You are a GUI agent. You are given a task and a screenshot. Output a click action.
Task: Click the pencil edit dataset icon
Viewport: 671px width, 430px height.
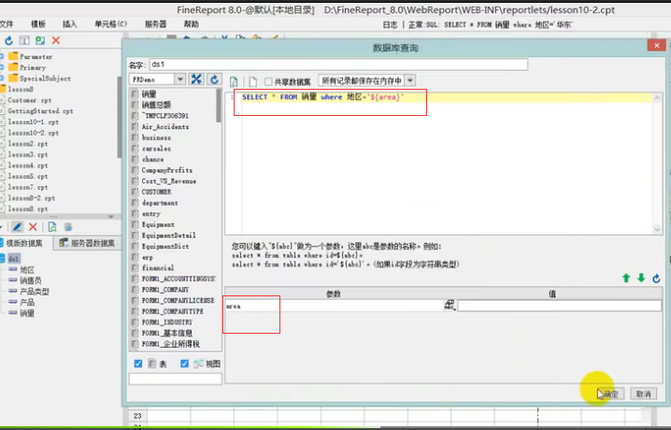coord(17,227)
